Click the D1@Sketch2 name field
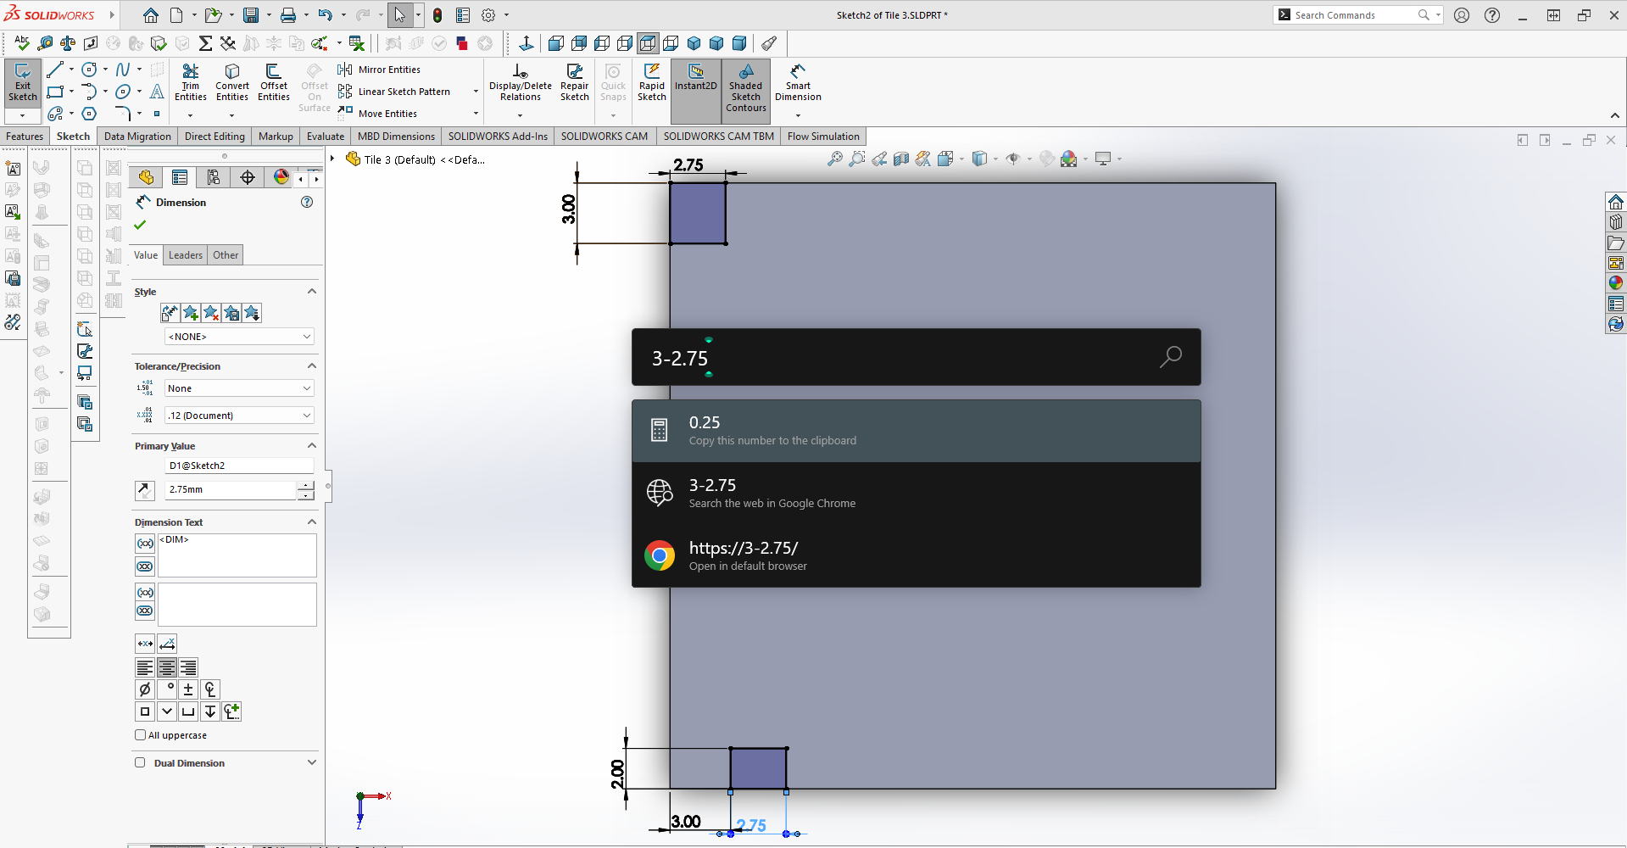The width and height of the screenshot is (1627, 848). (239, 466)
